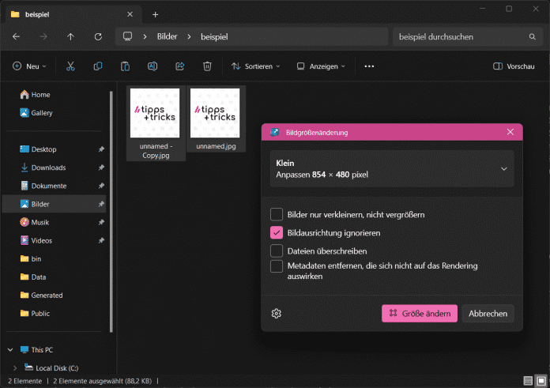Expand the Anzeigen view dropdown
This screenshot has width=550, height=388.
[x=321, y=66]
